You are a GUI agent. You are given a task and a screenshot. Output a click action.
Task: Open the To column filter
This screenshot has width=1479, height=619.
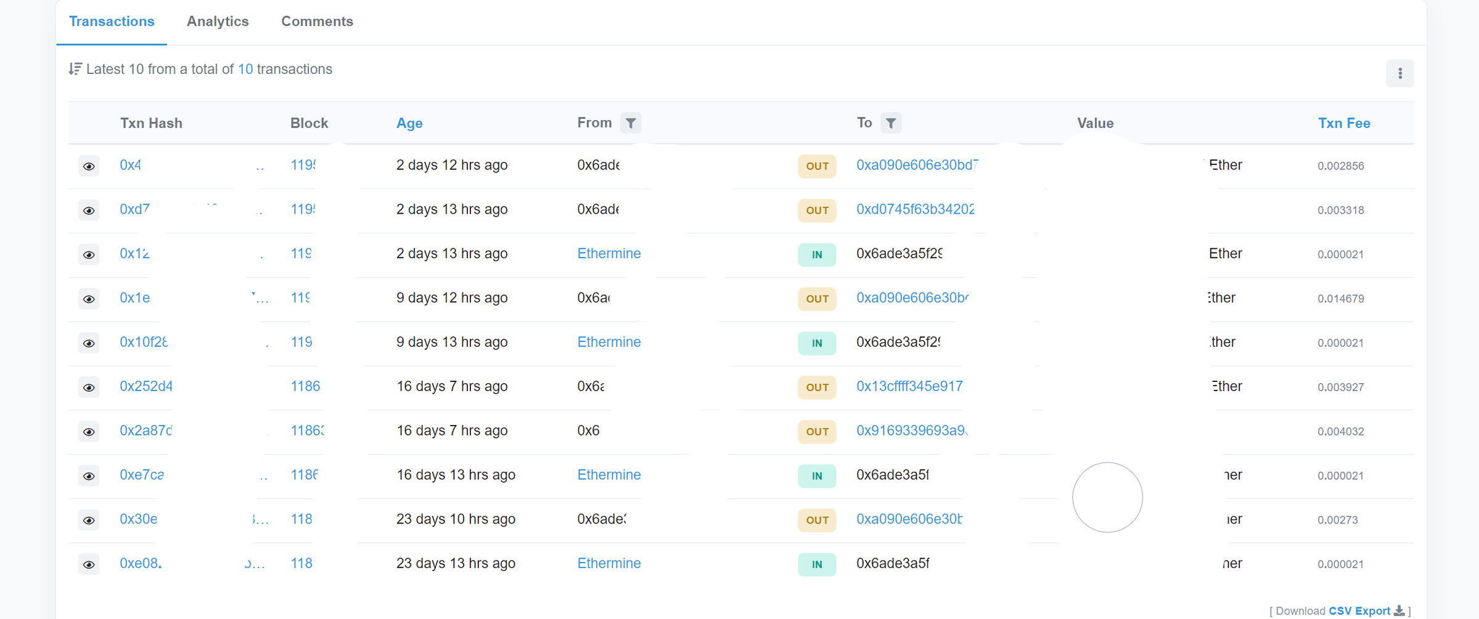[891, 123]
